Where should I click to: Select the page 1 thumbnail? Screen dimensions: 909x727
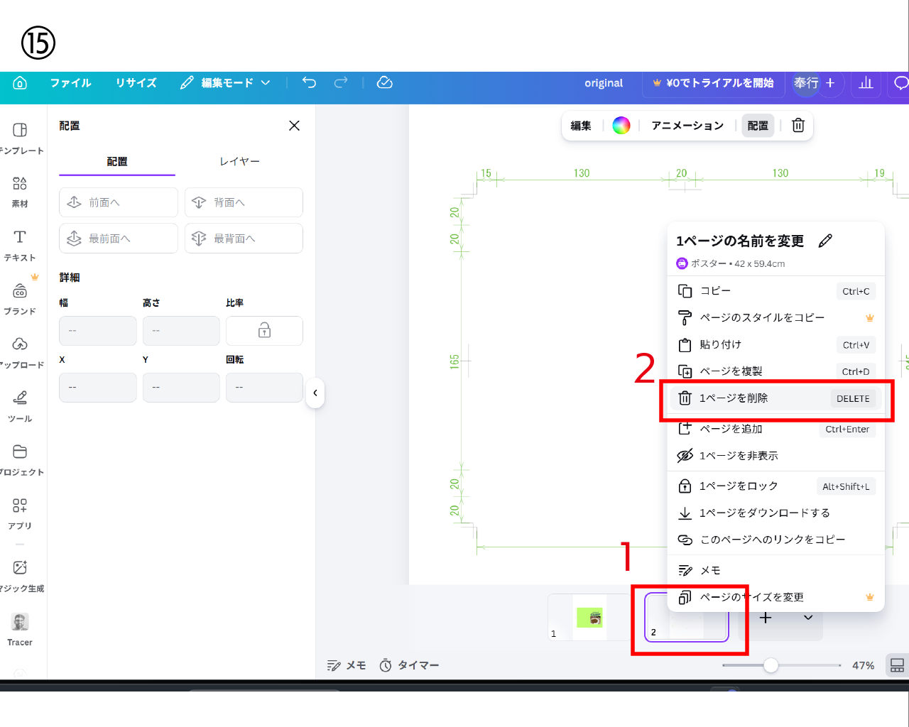click(588, 618)
